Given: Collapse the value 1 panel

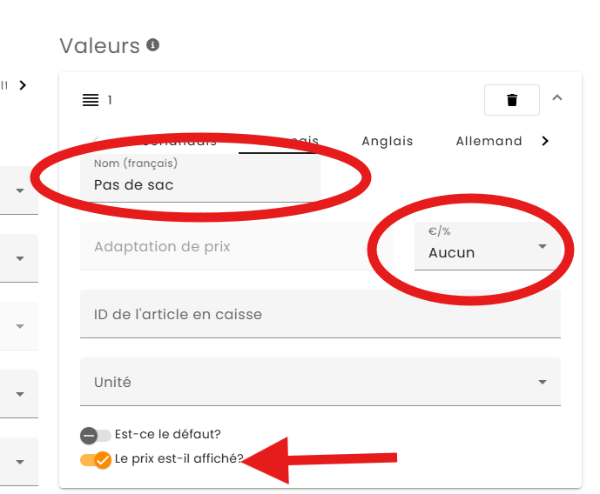Looking at the screenshot, I should pos(558,98).
